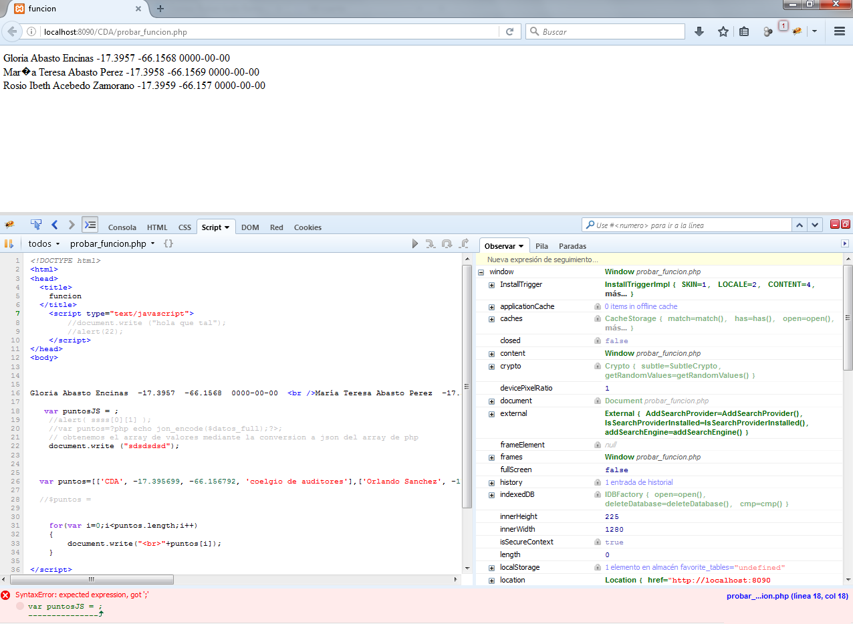
Task: Bookmark this page with the star icon
Action: [723, 31]
